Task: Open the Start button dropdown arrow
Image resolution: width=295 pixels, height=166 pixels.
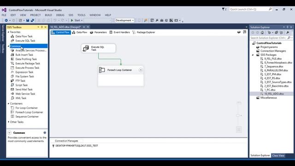Action: [x=82, y=20]
